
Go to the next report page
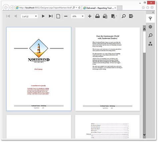click(43, 16)
